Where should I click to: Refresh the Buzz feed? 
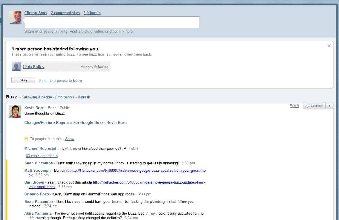point(84,97)
